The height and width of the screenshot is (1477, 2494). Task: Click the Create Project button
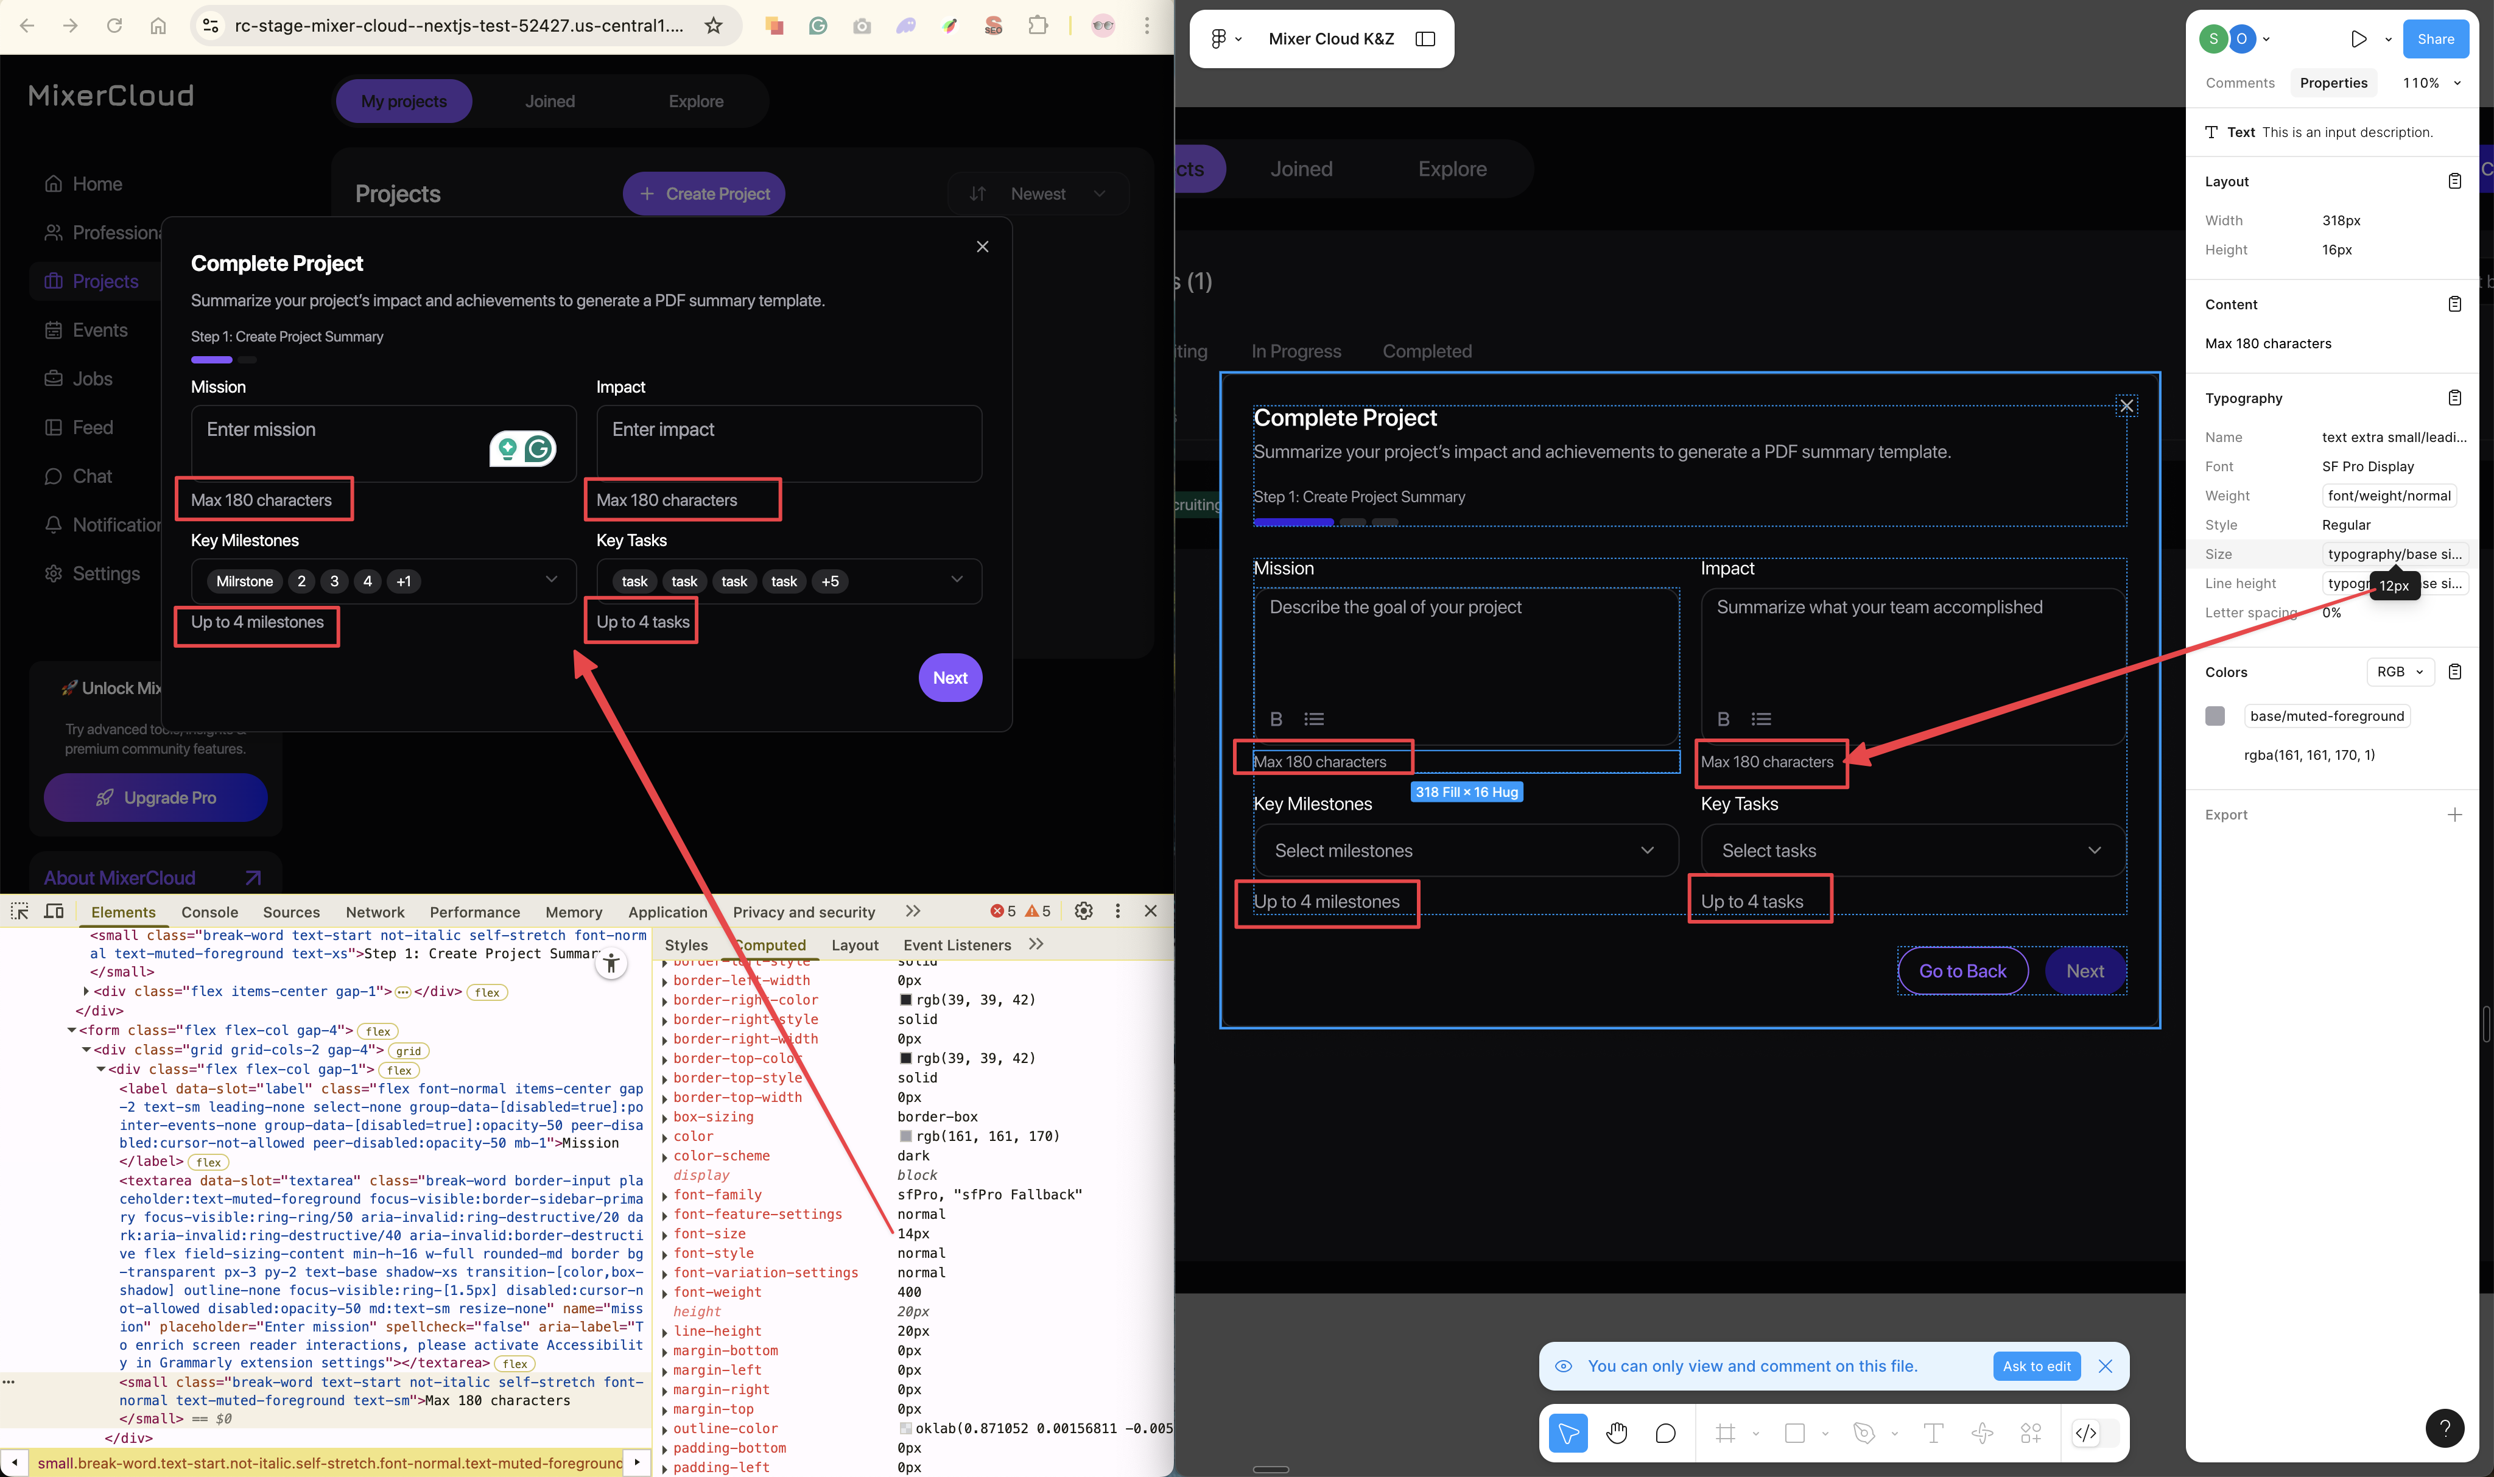(x=704, y=194)
